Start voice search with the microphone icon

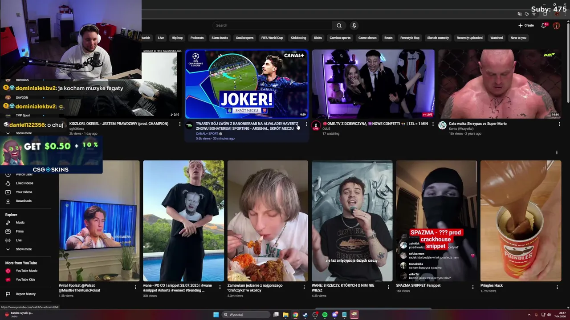(x=354, y=25)
